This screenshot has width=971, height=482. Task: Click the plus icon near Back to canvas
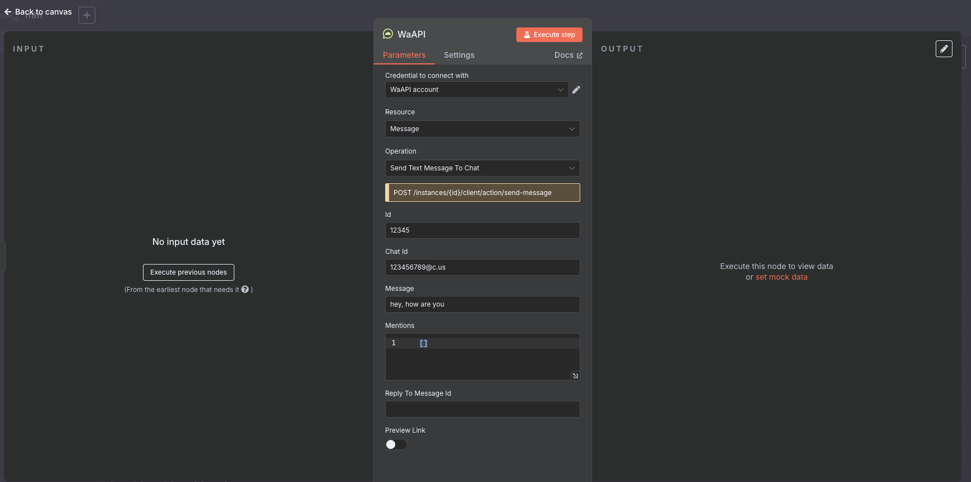[x=87, y=15]
